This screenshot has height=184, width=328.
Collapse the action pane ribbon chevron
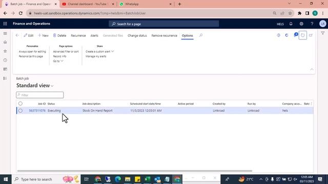tap(312, 70)
